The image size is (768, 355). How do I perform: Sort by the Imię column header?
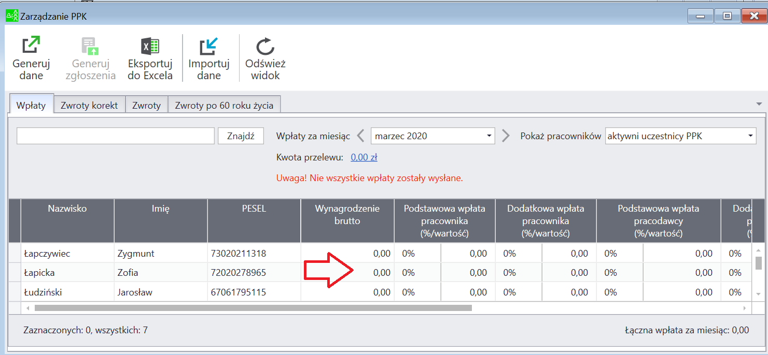[x=161, y=220]
